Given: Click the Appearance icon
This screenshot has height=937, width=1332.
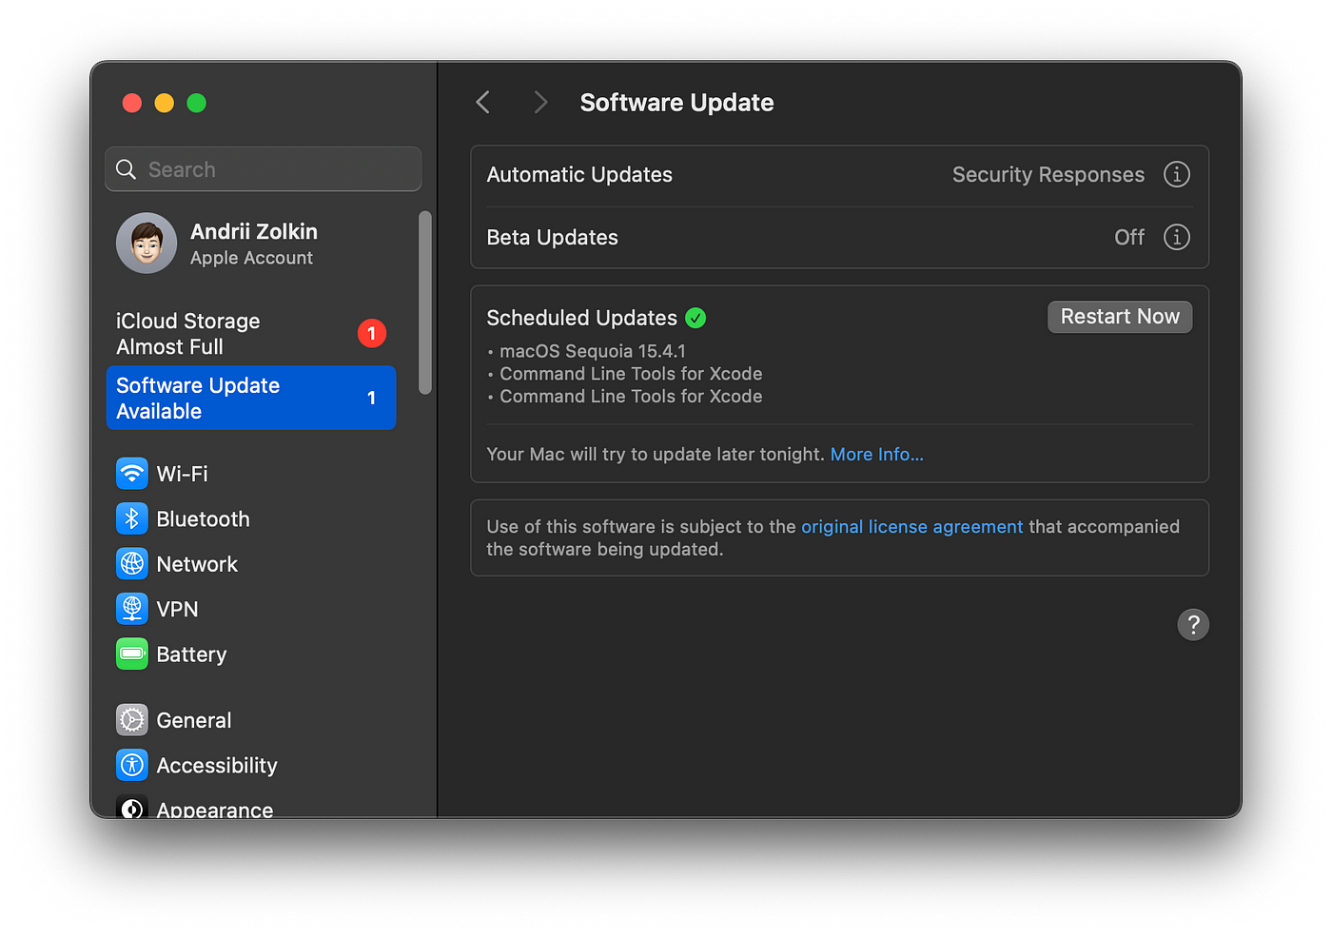Looking at the screenshot, I should click(x=132, y=807).
